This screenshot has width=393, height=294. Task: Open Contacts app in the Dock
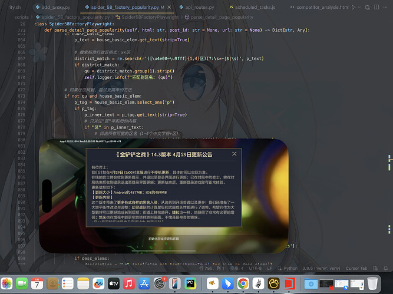[52, 283]
